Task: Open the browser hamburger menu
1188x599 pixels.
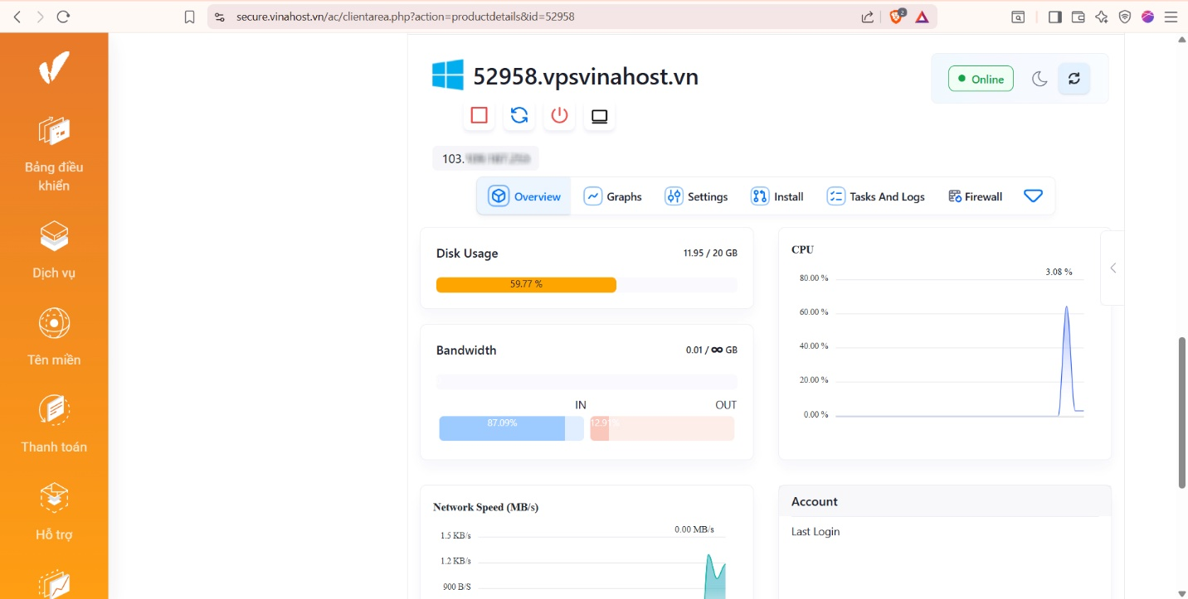Action: pos(1171,17)
